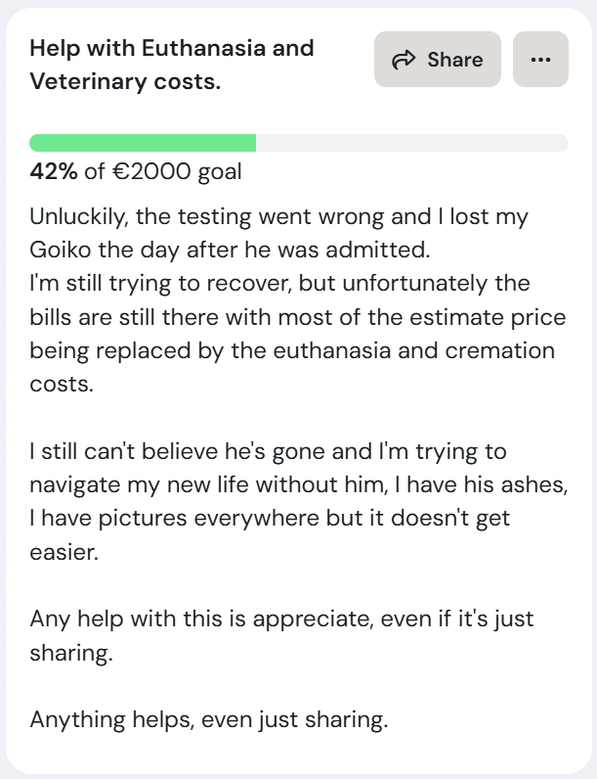Click the line 'Any help with this is appreciate'

pos(281,619)
